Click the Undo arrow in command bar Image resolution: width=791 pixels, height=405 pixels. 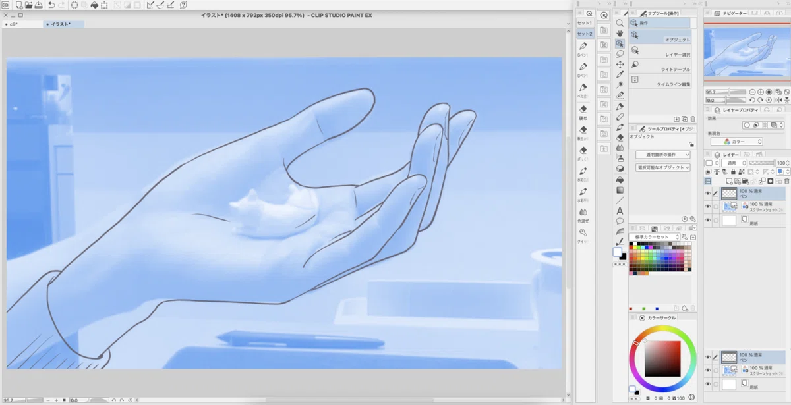click(51, 5)
